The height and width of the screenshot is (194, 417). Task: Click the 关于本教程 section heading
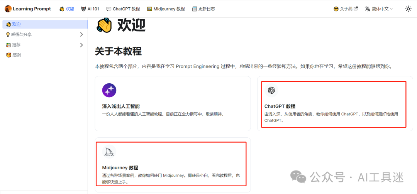pyautogui.click(x=119, y=51)
